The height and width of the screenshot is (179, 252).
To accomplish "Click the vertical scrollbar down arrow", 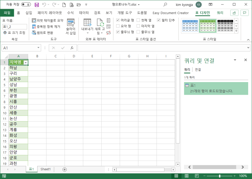I will (178, 164).
